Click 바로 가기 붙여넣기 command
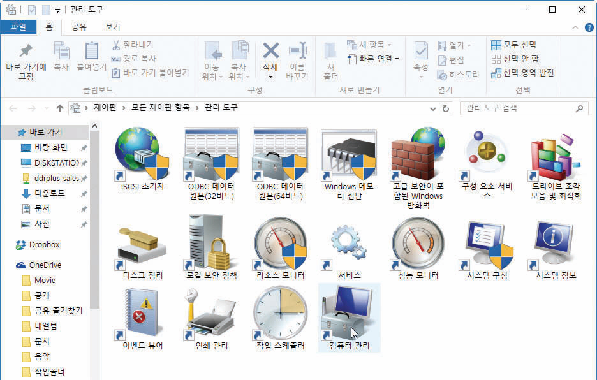The width and height of the screenshot is (597, 380). coord(150,73)
